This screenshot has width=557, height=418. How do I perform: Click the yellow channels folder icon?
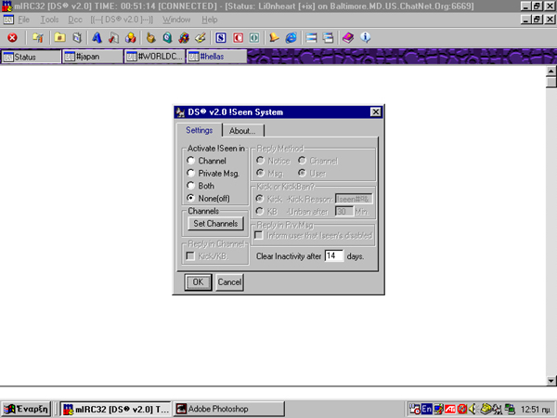point(59,37)
